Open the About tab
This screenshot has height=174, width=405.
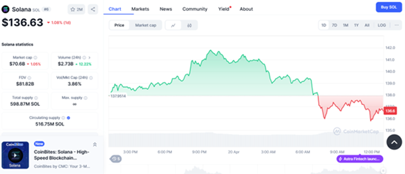tap(246, 9)
